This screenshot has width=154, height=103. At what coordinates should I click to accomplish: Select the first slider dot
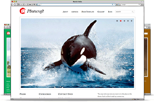pyautogui.click(x=117, y=21)
